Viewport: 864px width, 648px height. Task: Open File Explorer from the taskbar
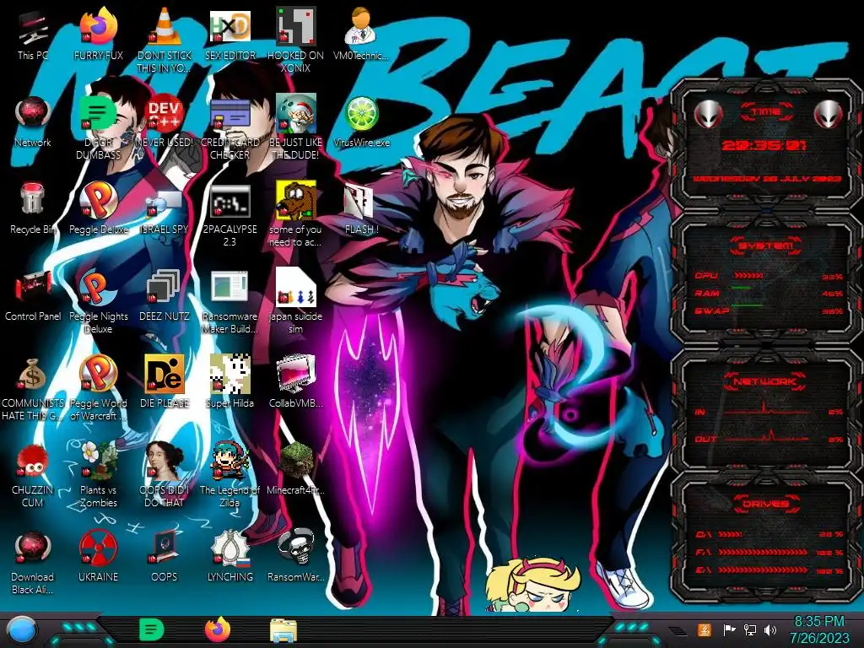click(x=283, y=630)
